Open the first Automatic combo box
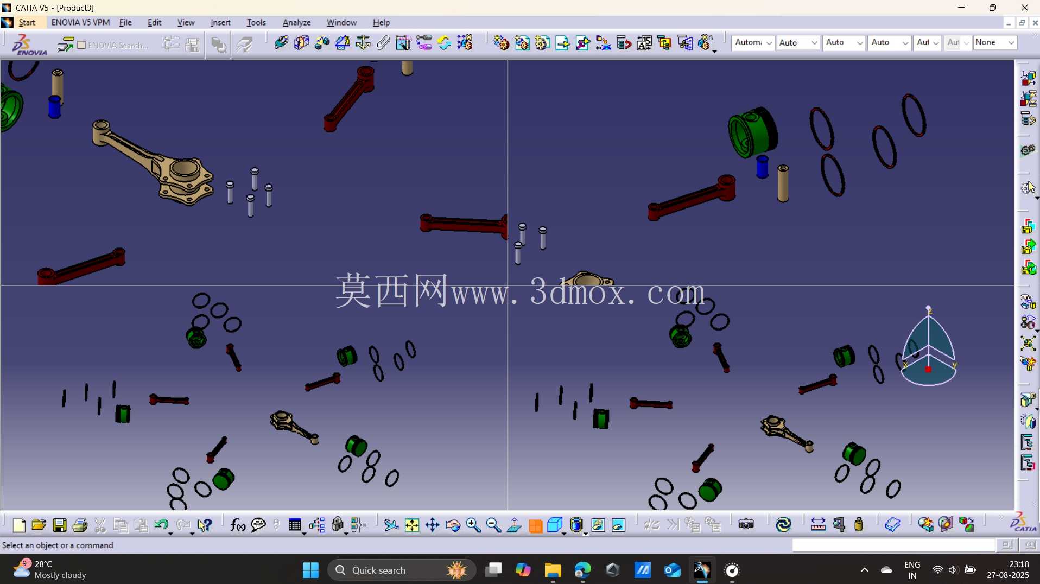 coord(753,42)
